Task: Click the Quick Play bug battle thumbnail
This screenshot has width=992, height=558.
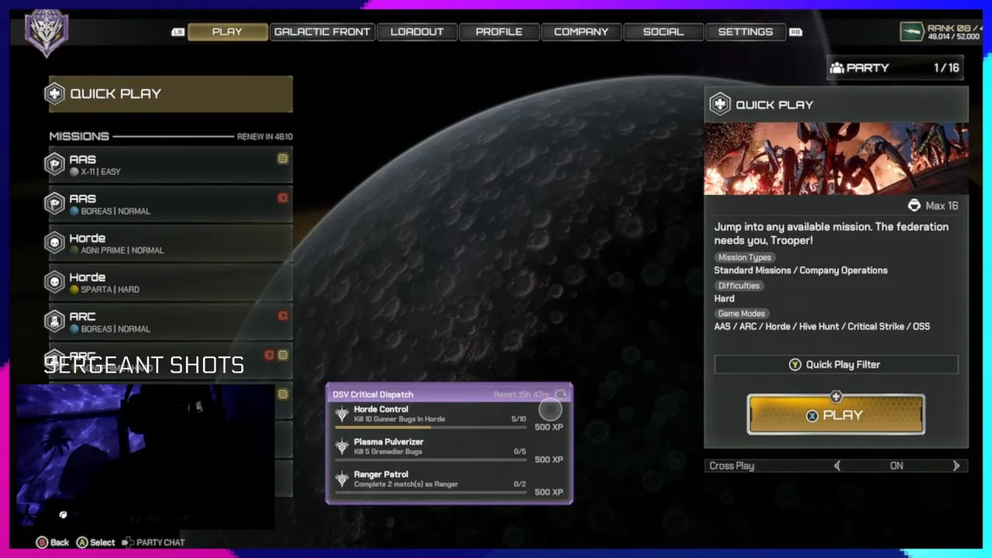Action: [836, 159]
